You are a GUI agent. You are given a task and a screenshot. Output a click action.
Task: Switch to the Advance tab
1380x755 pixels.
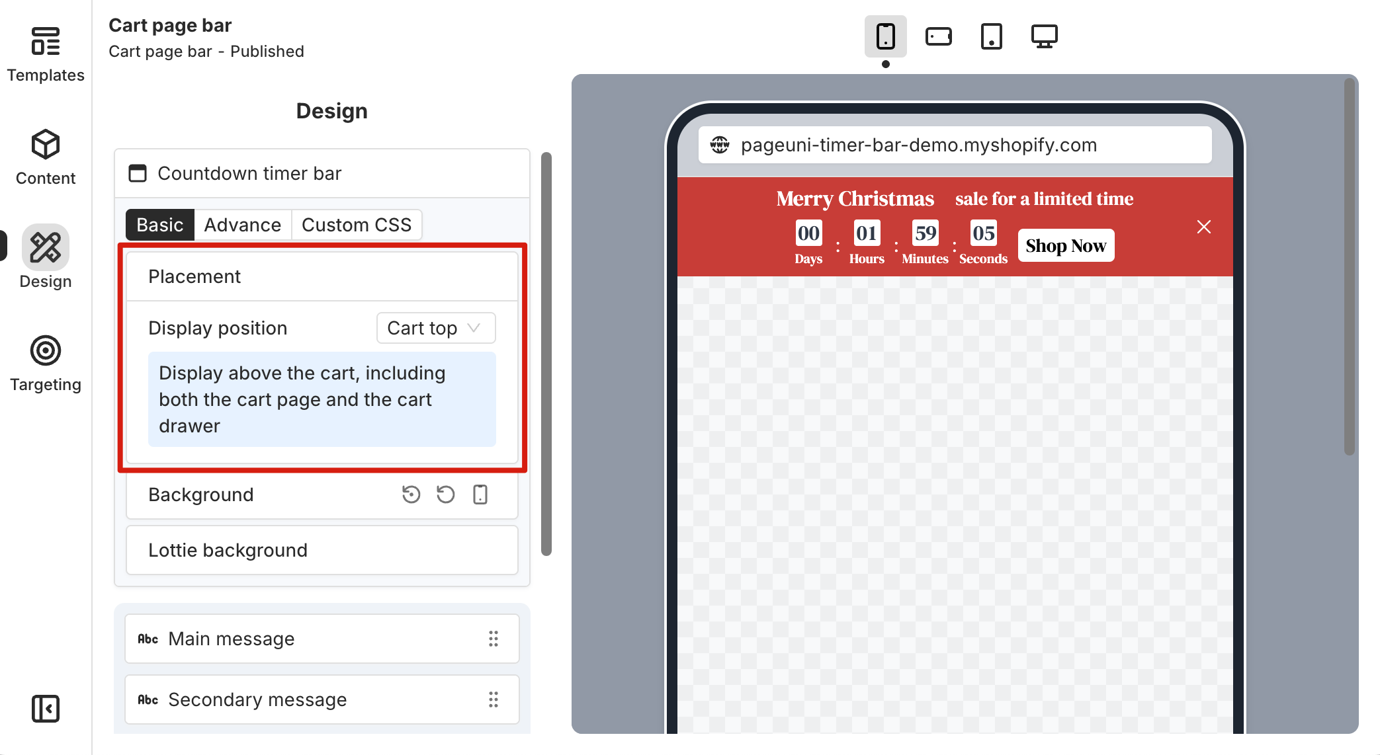[x=243, y=225]
